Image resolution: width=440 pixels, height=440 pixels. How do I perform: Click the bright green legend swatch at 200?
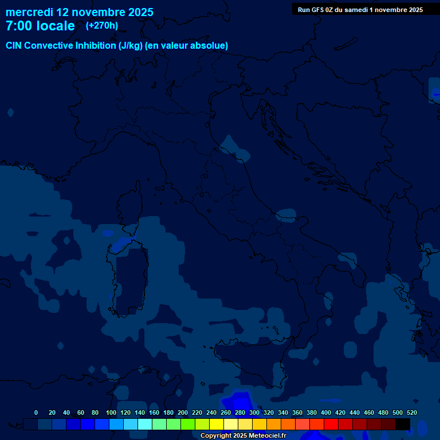pyautogui.click(x=188, y=424)
